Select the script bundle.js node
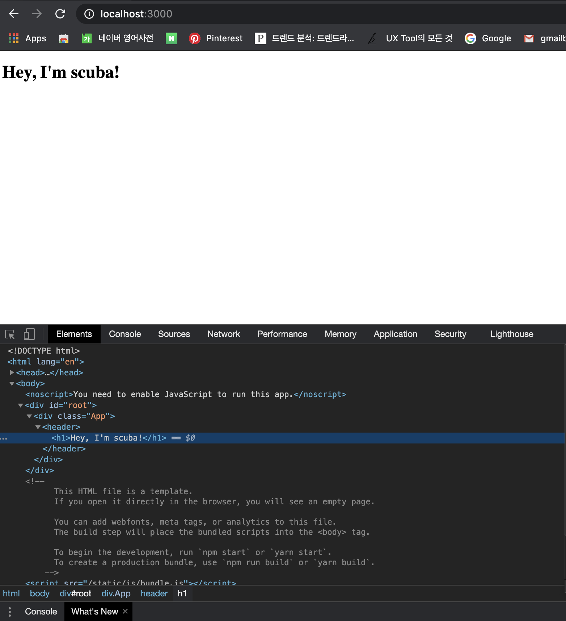Screen dimensions: 566x621 (131, 583)
